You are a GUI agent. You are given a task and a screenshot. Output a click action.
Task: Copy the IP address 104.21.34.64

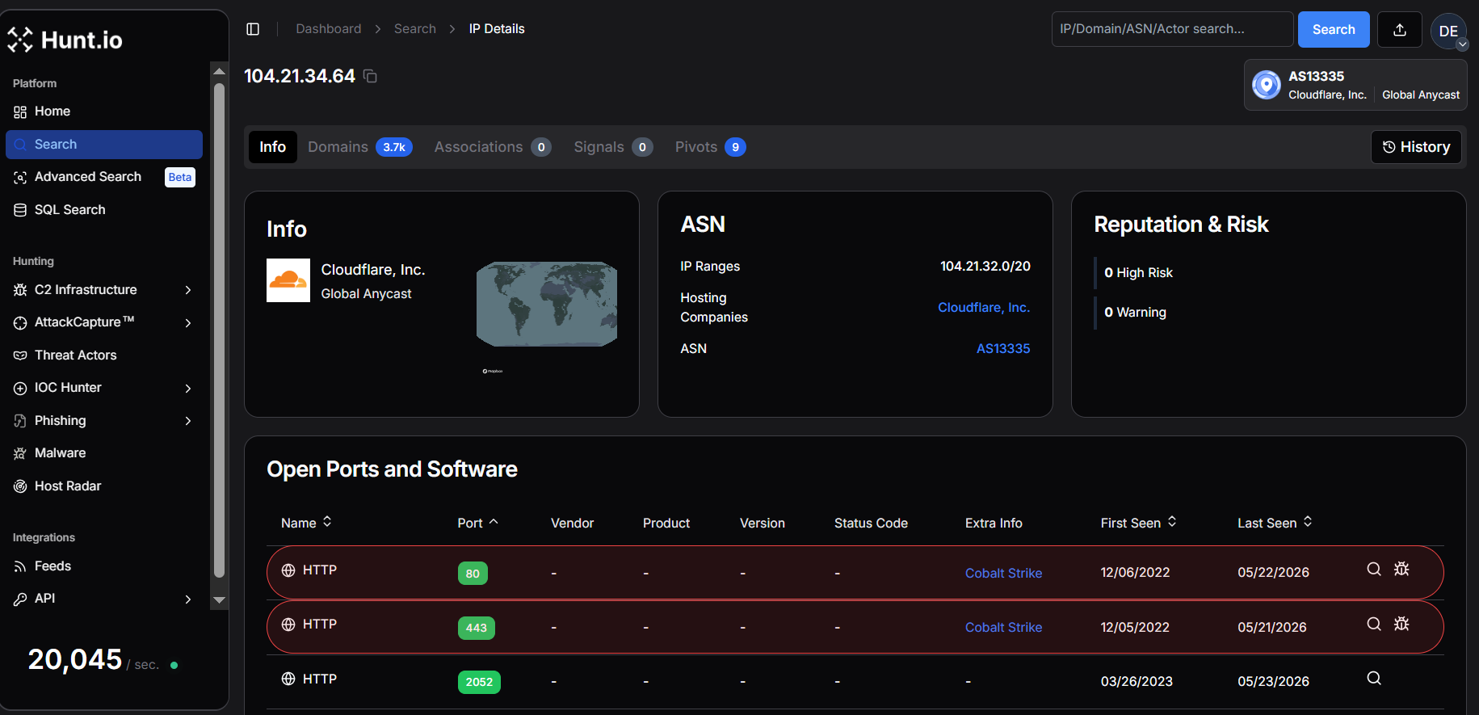[370, 76]
